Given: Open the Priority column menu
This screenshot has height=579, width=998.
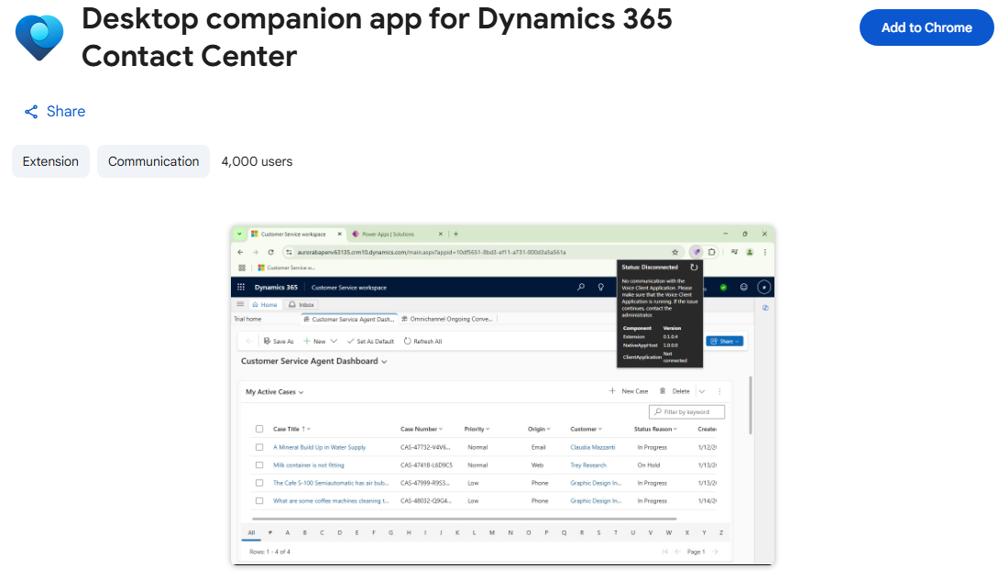Looking at the screenshot, I should [477, 429].
